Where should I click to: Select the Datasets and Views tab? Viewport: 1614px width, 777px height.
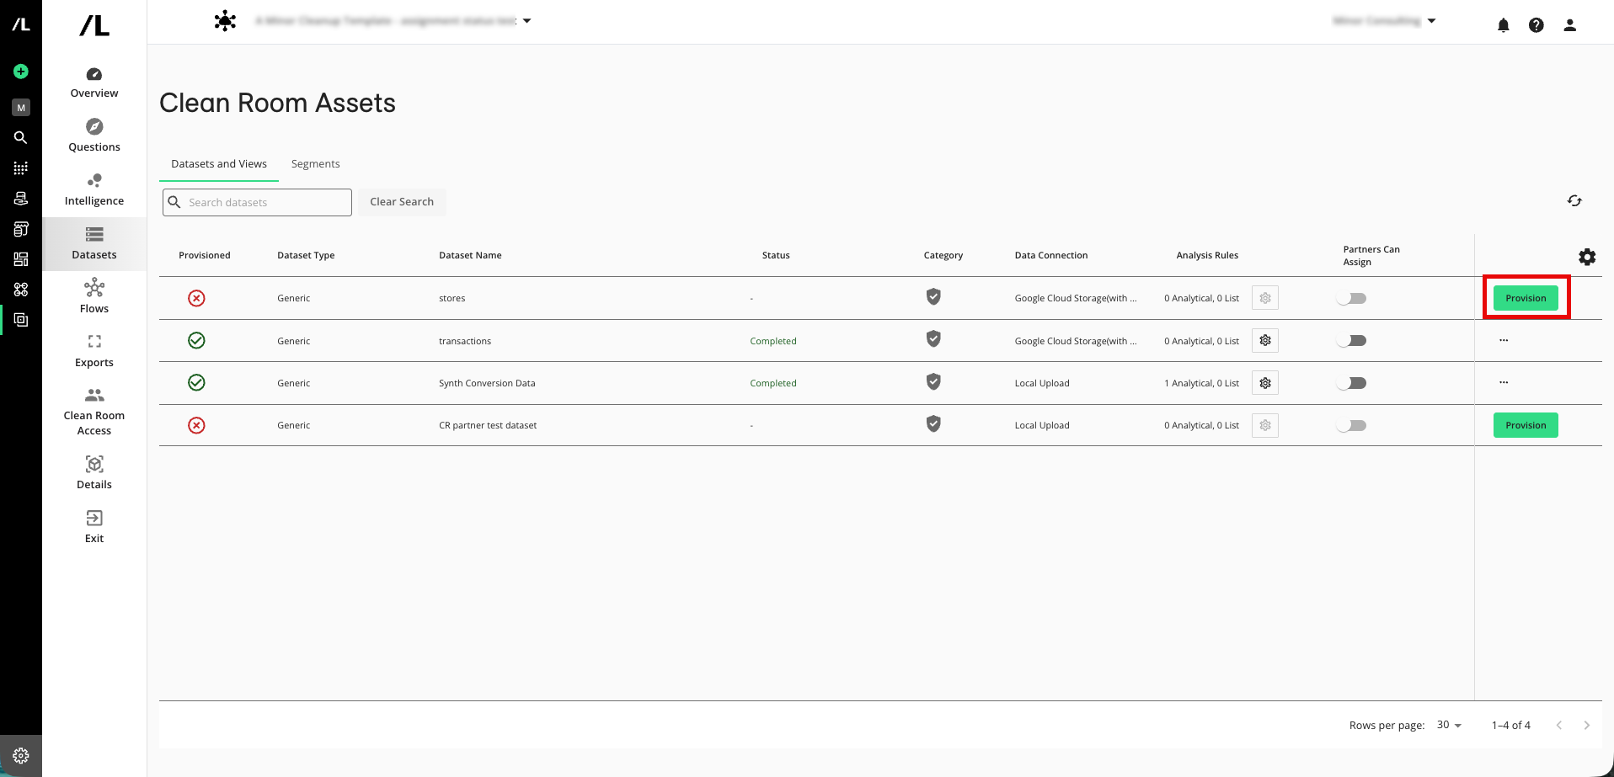point(219,163)
